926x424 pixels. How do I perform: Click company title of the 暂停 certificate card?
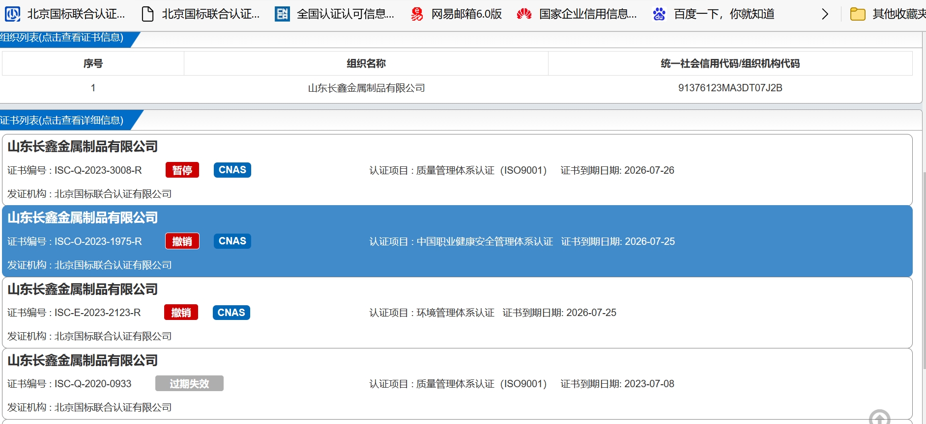[83, 146]
